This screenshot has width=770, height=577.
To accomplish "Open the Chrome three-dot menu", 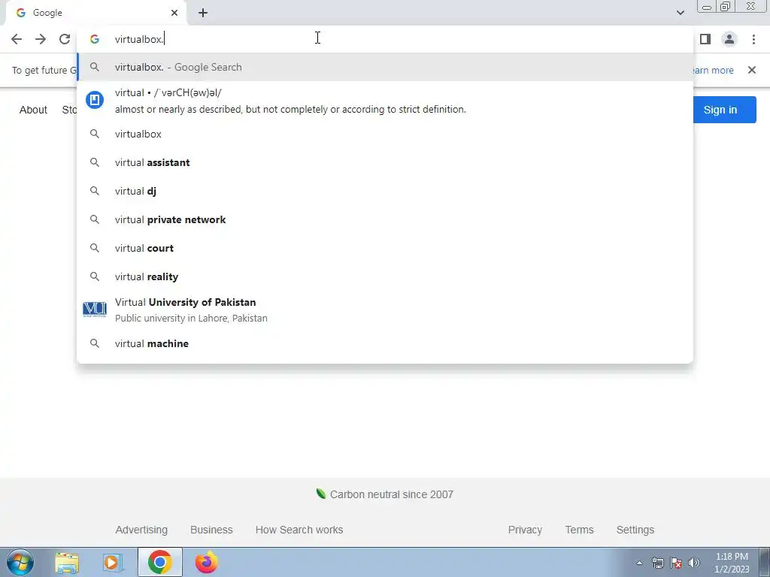I will tap(753, 39).
